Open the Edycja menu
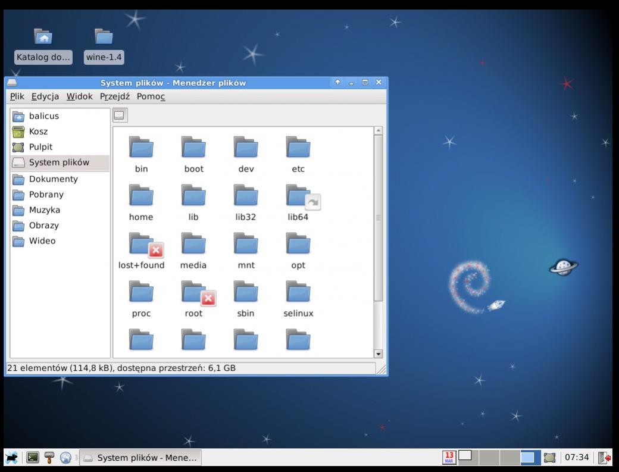Viewport: 619px width, 472px height. 45,96
